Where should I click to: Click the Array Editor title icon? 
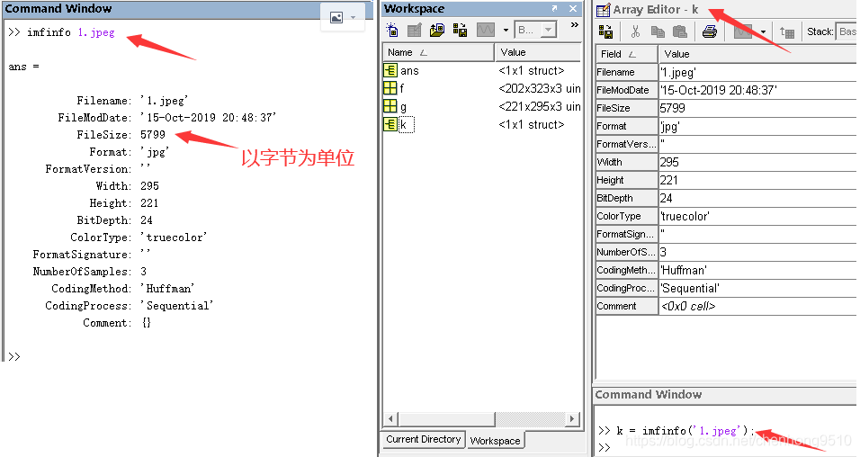[x=604, y=10]
